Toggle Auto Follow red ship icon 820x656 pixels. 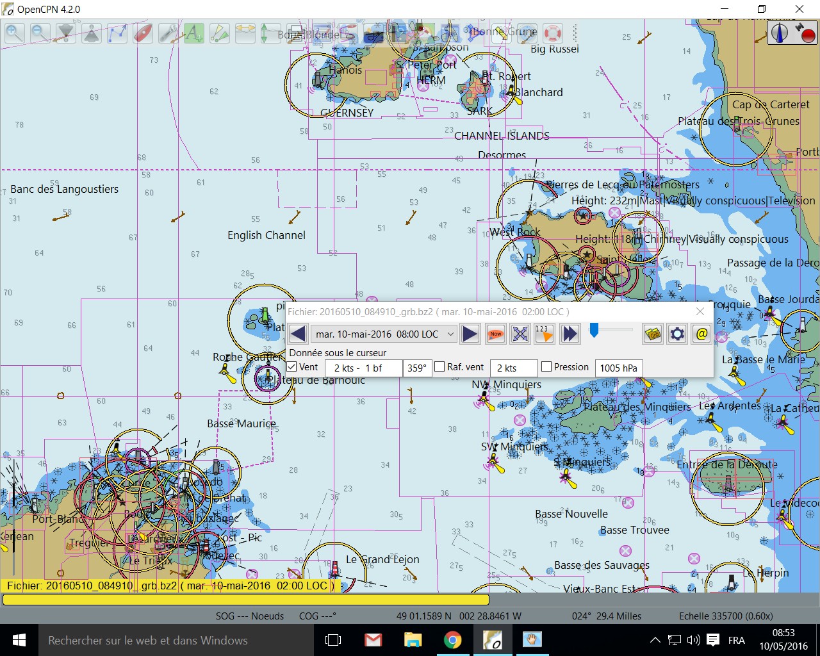[x=143, y=33]
